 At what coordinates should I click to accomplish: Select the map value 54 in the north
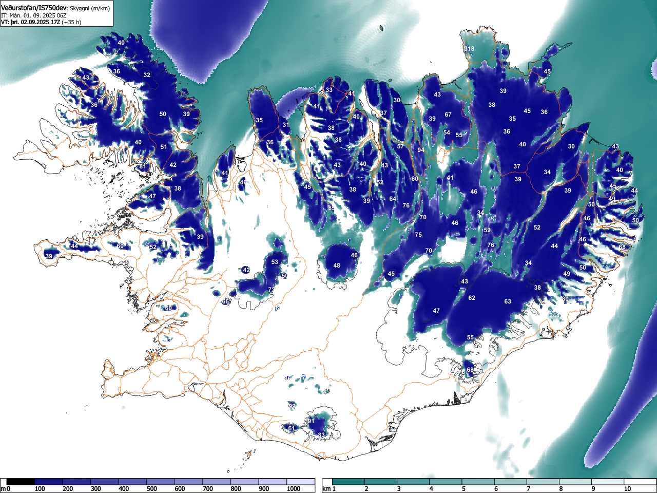[447, 133]
